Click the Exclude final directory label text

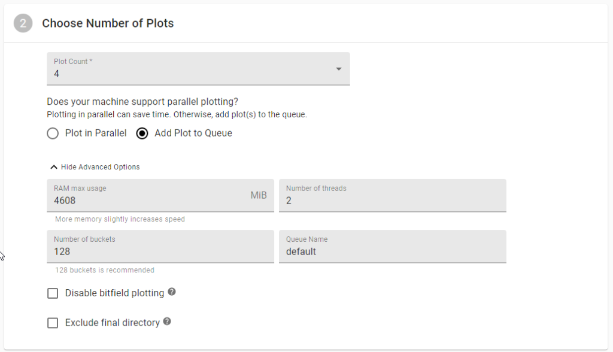pyautogui.click(x=113, y=323)
